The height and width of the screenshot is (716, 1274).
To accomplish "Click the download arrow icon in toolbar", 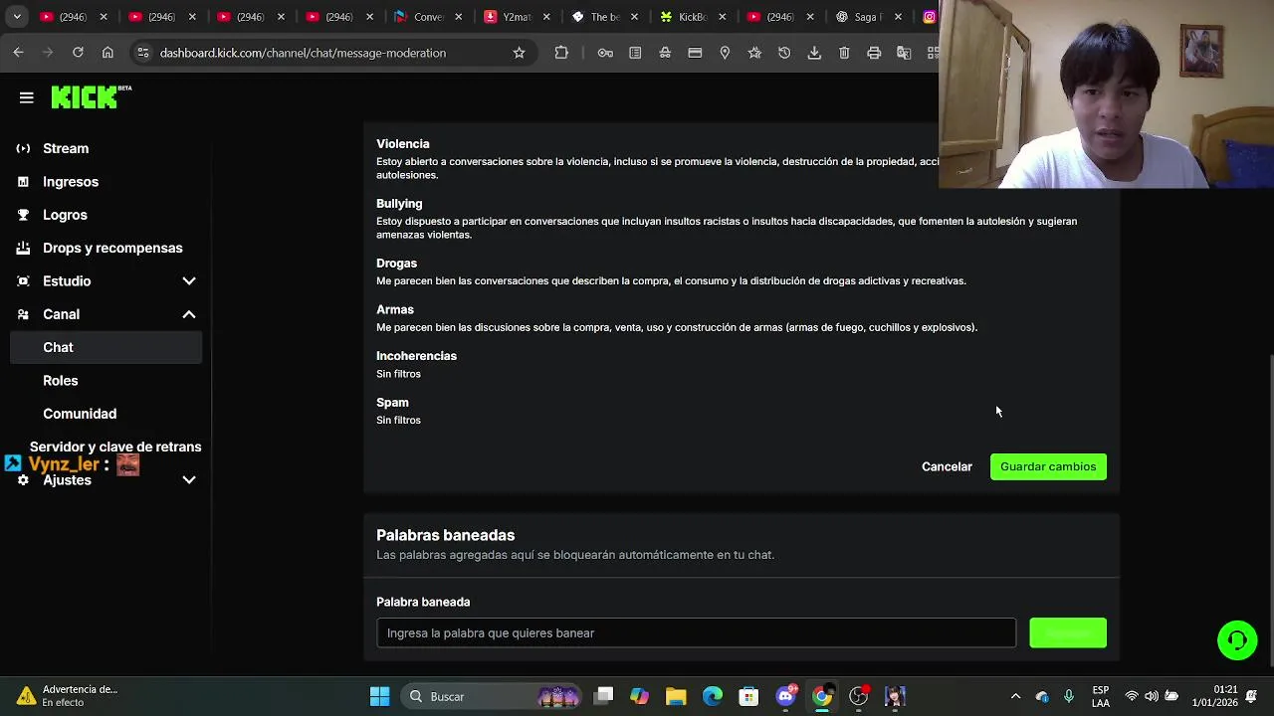I will point(814,53).
